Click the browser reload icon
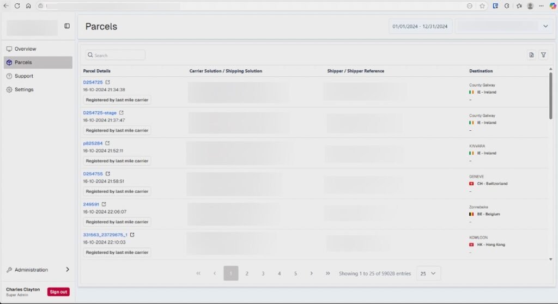 (x=17, y=5)
